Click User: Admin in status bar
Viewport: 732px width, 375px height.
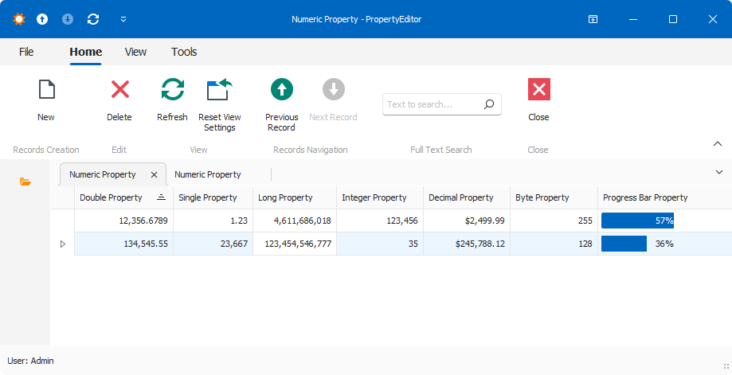tap(30, 361)
